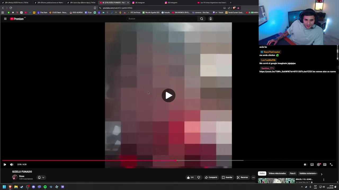The image size is (339, 190).
Task: Select the Subidos recientemente chip
Action: click(x=308, y=173)
